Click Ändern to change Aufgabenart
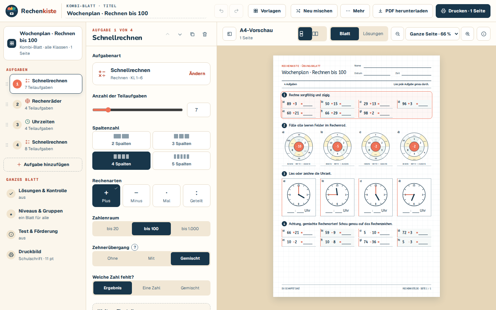This screenshot has height=310, width=496. [x=197, y=73]
